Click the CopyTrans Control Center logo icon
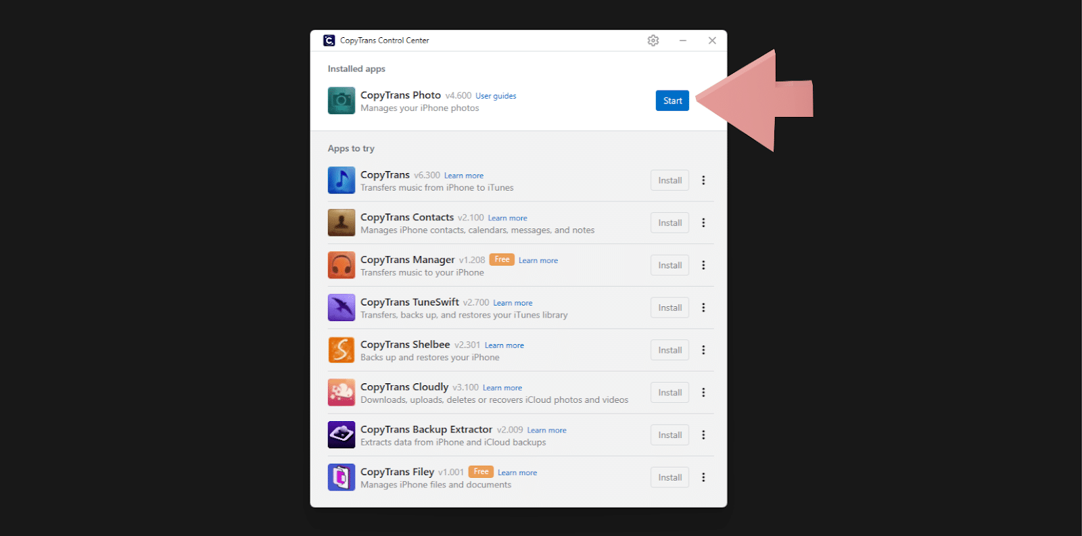Viewport: 1082px width, 536px height. point(329,41)
